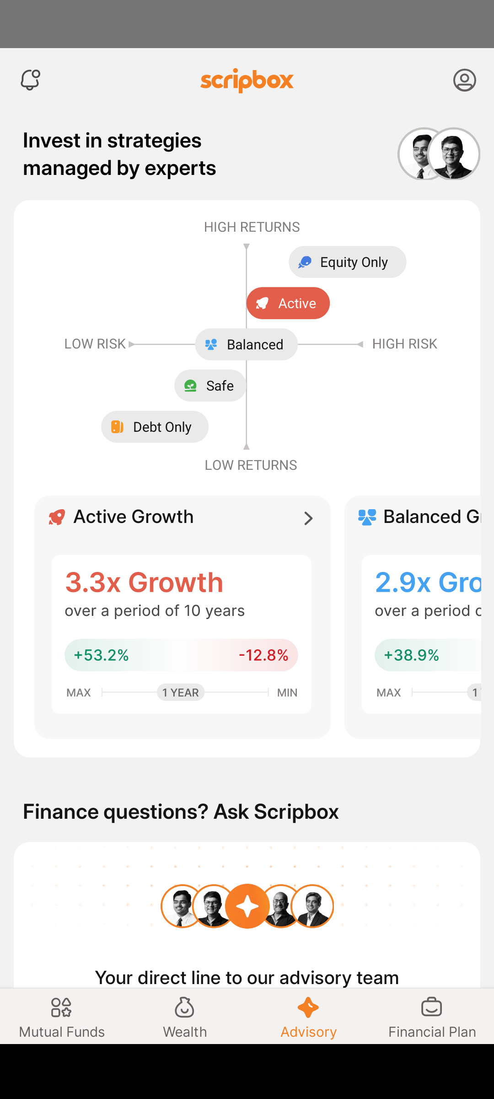The height and width of the screenshot is (1099, 494).
Task: Tap the Scripbox logo
Action: click(x=247, y=80)
